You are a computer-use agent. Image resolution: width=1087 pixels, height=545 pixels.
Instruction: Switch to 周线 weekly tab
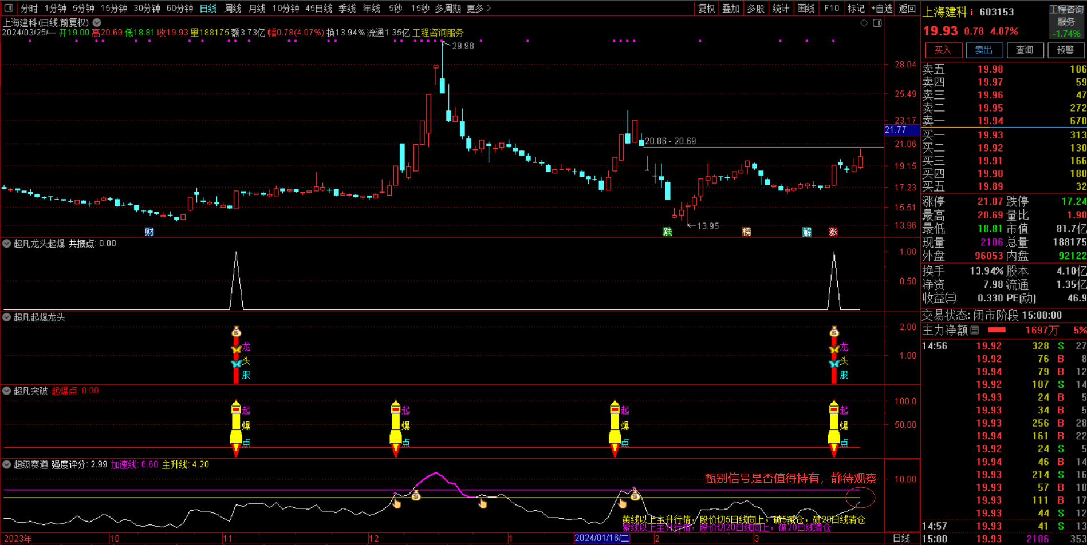pyautogui.click(x=233, y=9)
